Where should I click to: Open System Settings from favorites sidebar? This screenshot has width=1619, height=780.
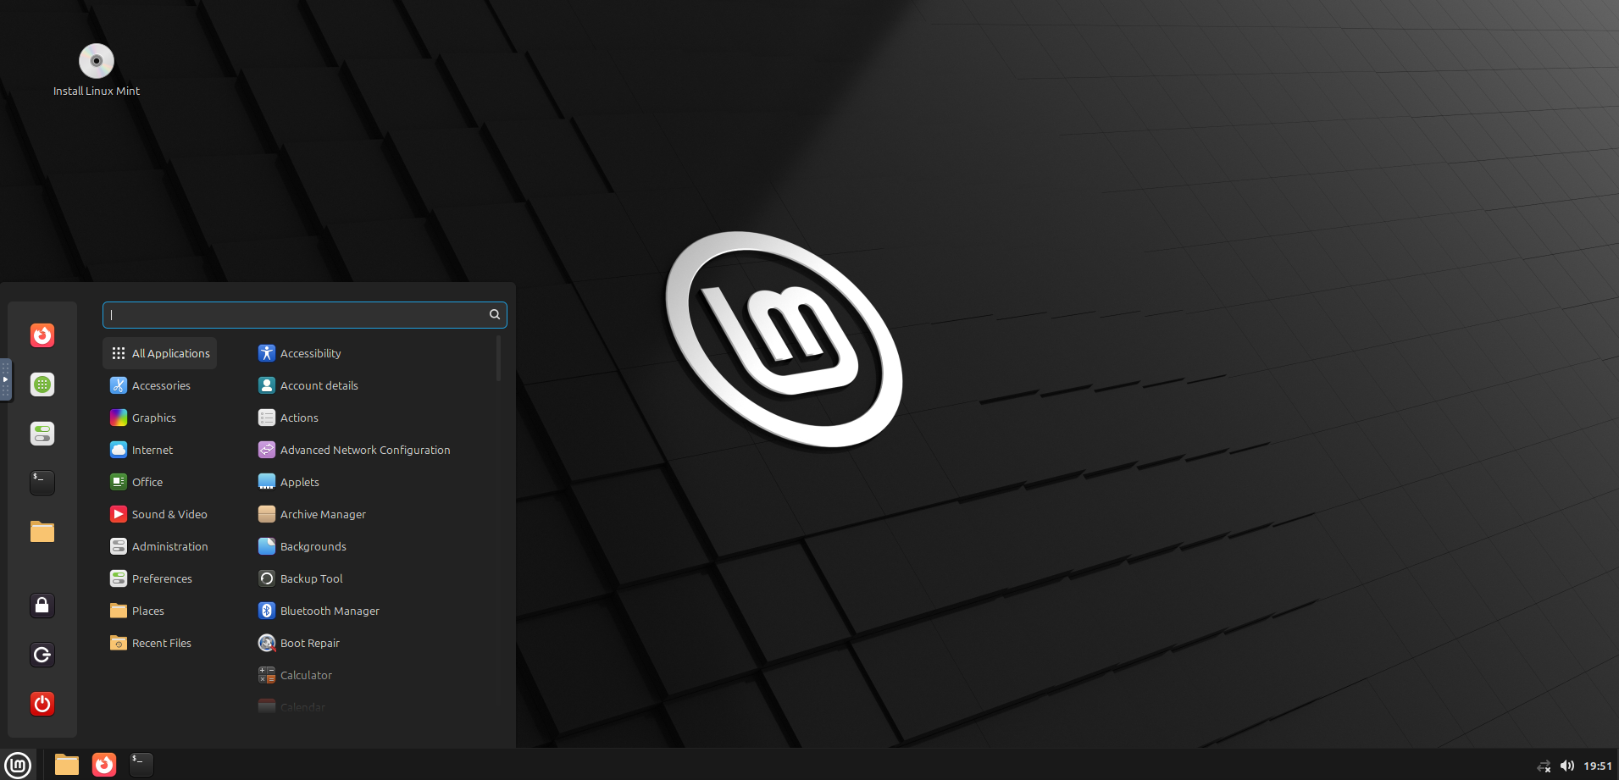[42, 434]
